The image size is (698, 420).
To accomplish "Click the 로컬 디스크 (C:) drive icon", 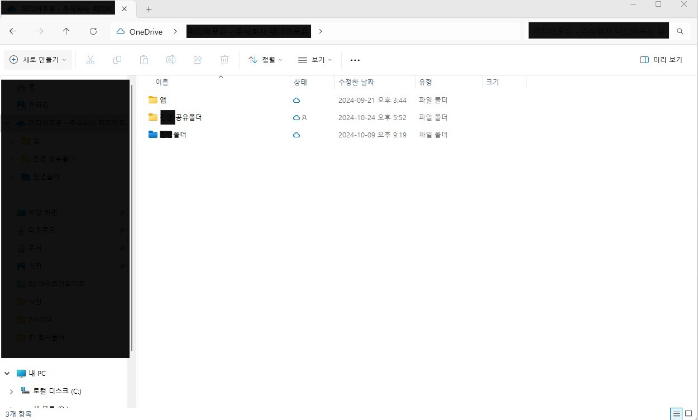I will (x=26, y=391).
